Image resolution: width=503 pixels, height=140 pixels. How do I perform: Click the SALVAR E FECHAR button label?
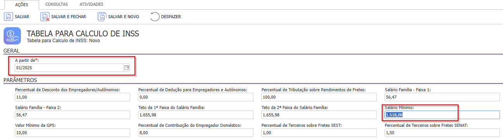[69, 17]
